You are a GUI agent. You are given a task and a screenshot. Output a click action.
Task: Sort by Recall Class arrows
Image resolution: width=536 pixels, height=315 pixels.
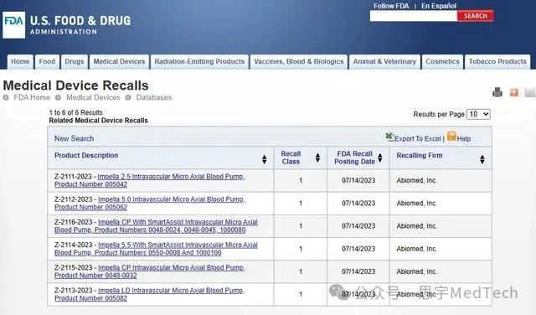[x=317, y=157]
